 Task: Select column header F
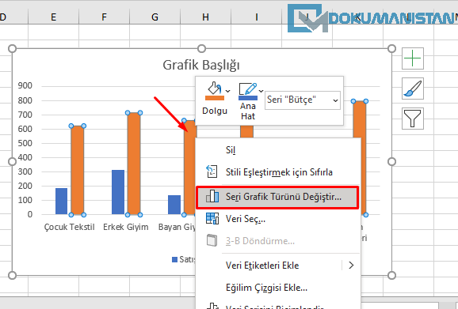point(104,17)
